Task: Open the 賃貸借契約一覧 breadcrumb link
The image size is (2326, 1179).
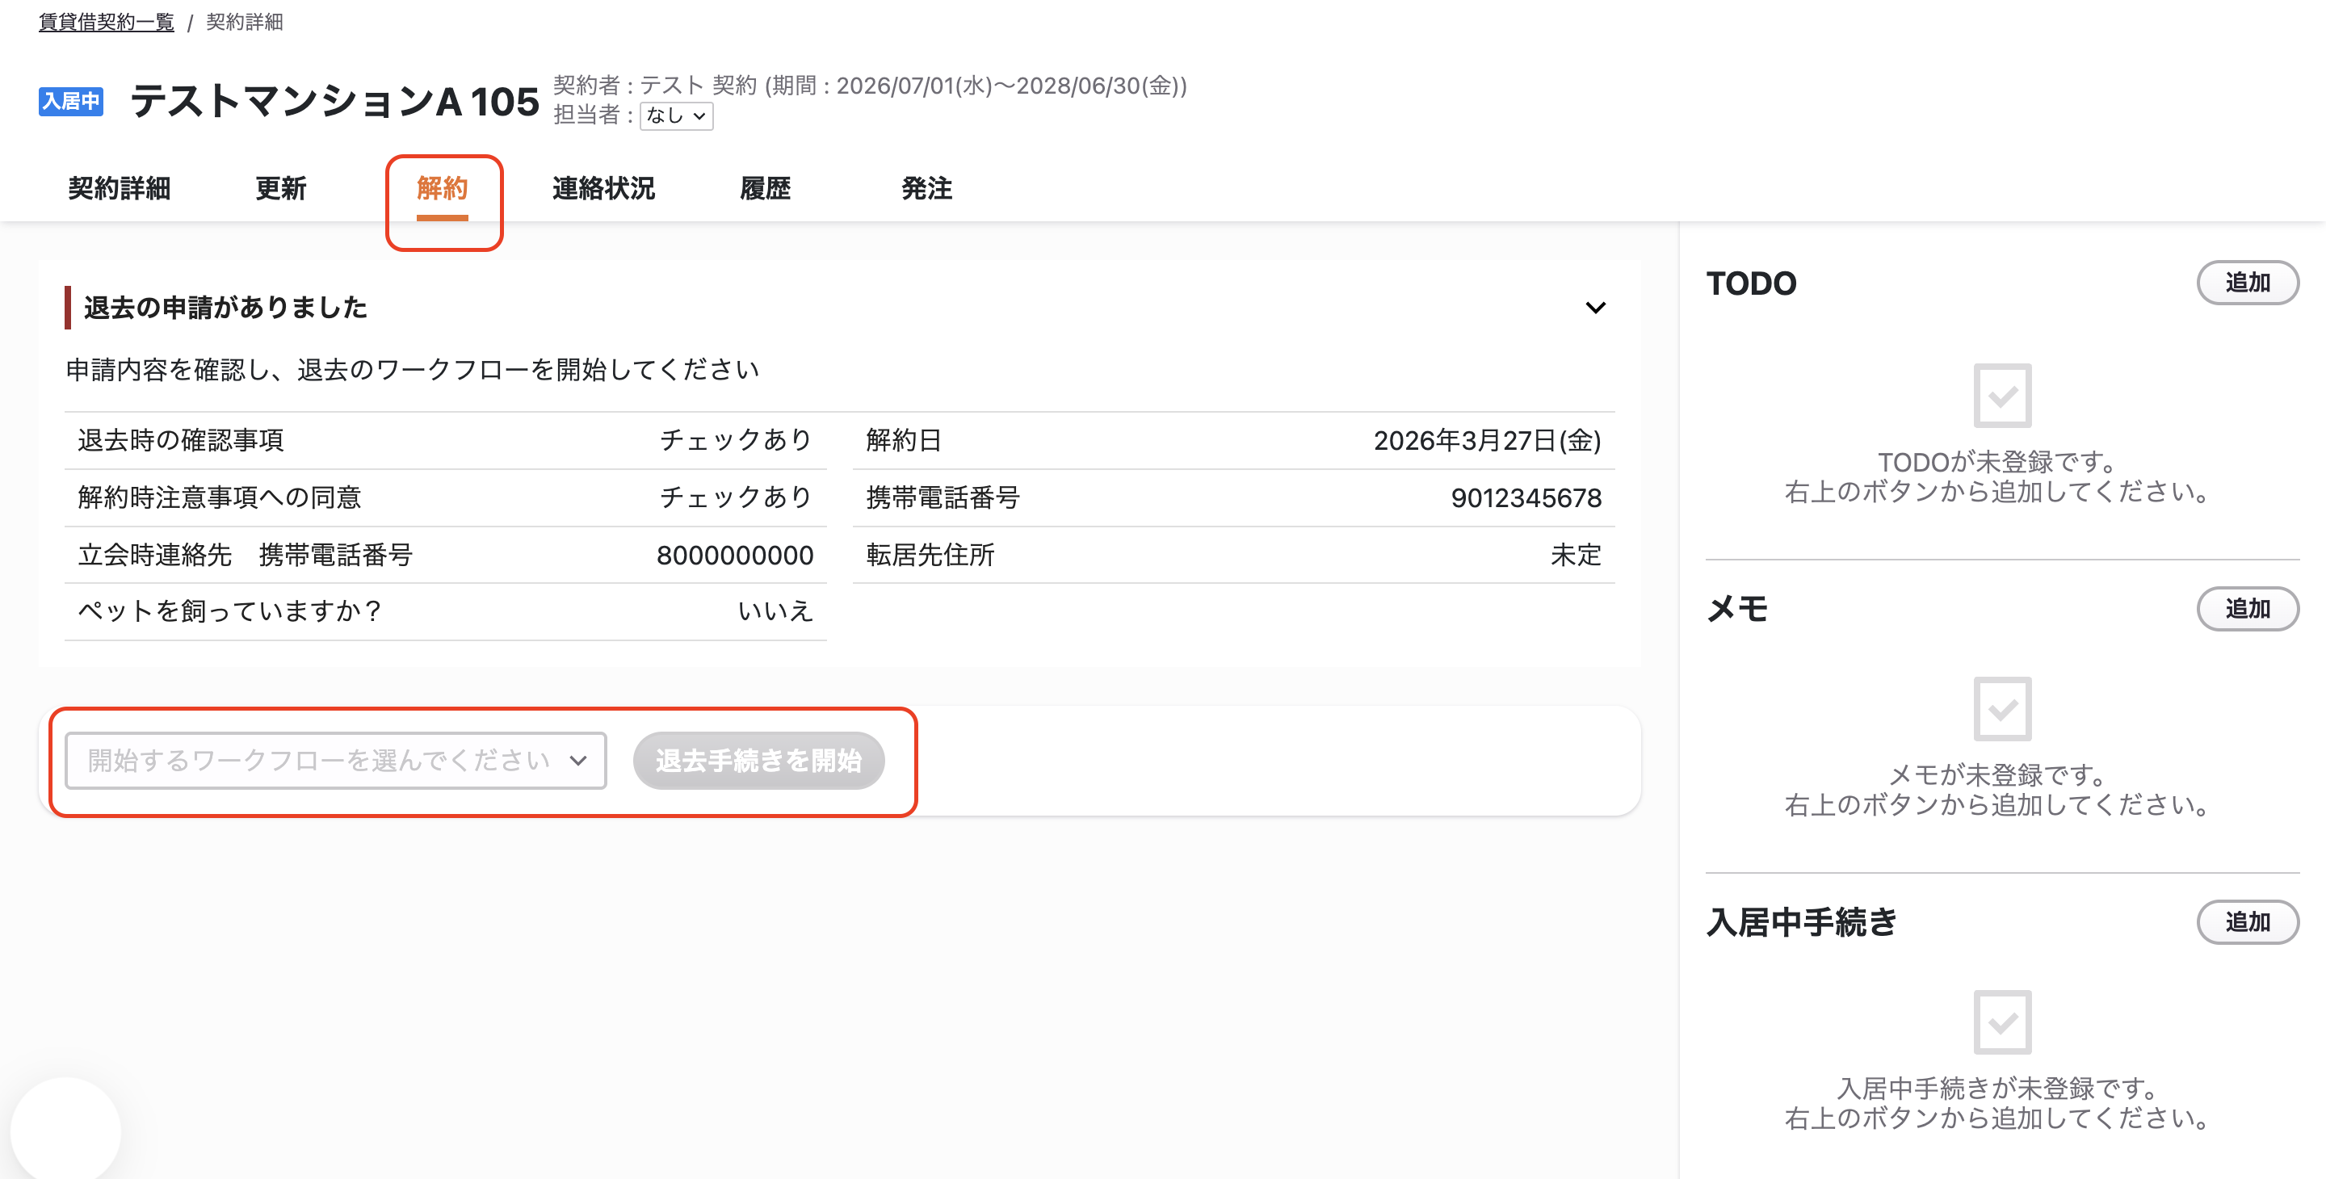Action: (x=107, y=22)
